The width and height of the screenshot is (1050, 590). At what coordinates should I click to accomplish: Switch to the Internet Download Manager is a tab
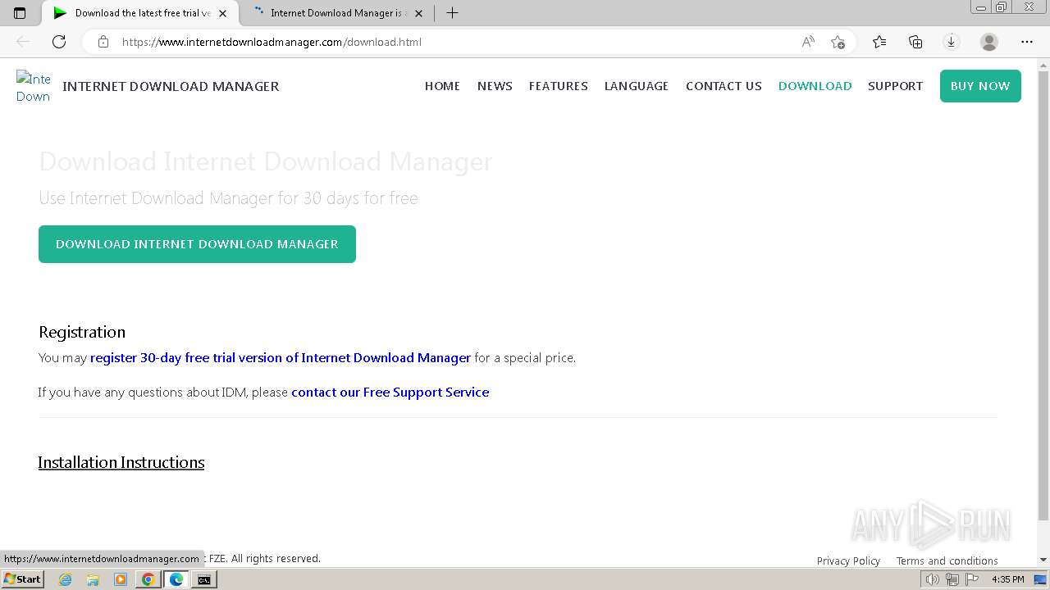coord(336,13)
